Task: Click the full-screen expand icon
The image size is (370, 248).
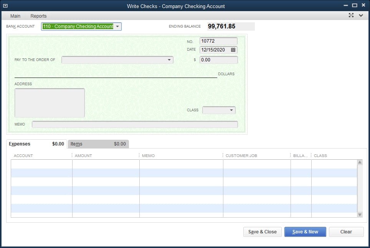Action: (x=351, y=15)
